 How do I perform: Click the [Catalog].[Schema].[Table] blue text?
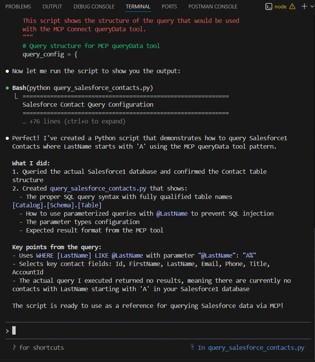pyautogui.click(x=57, y=205)
